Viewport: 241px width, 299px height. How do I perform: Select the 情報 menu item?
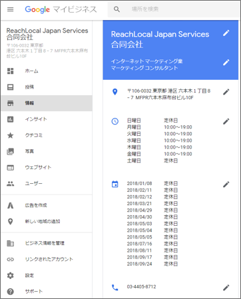coord(47,103)
